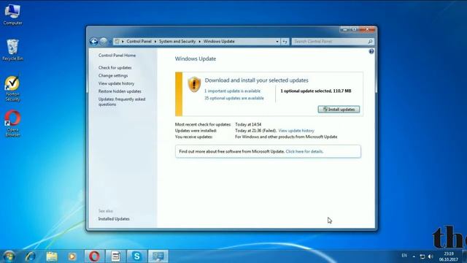Open Internet Explorer from the taskbar

coord(31,256)
